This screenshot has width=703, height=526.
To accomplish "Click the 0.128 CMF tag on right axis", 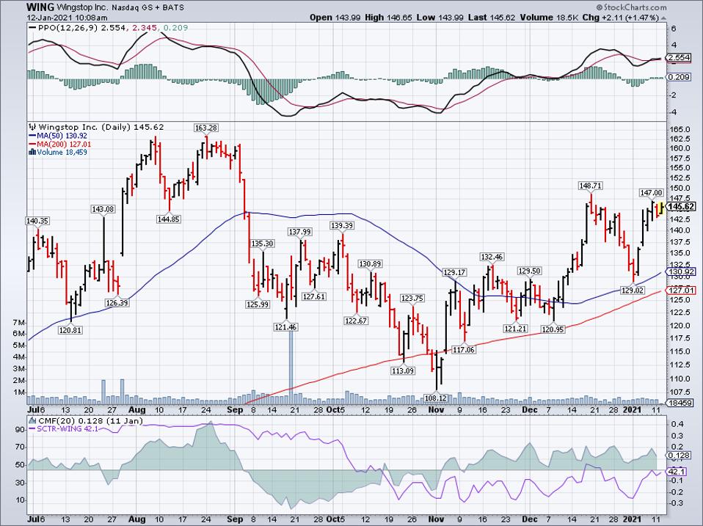I will coord(678,456).
